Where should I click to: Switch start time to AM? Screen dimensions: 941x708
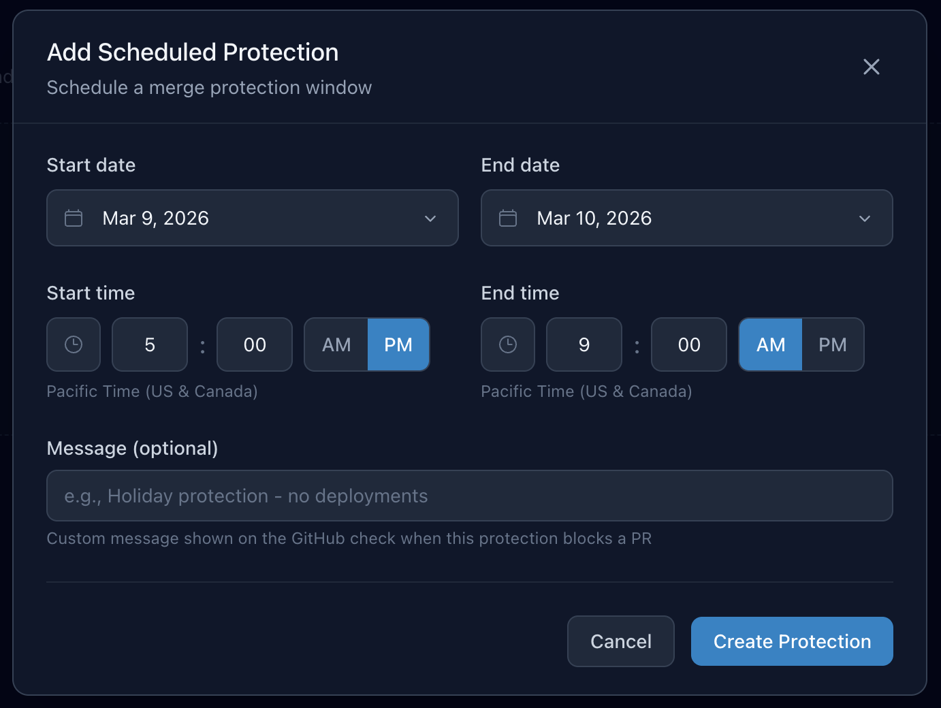point(336,344)
